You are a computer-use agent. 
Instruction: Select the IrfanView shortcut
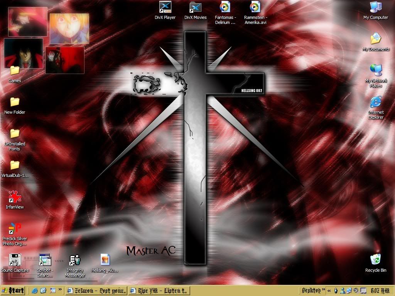(x=15, y=200)
